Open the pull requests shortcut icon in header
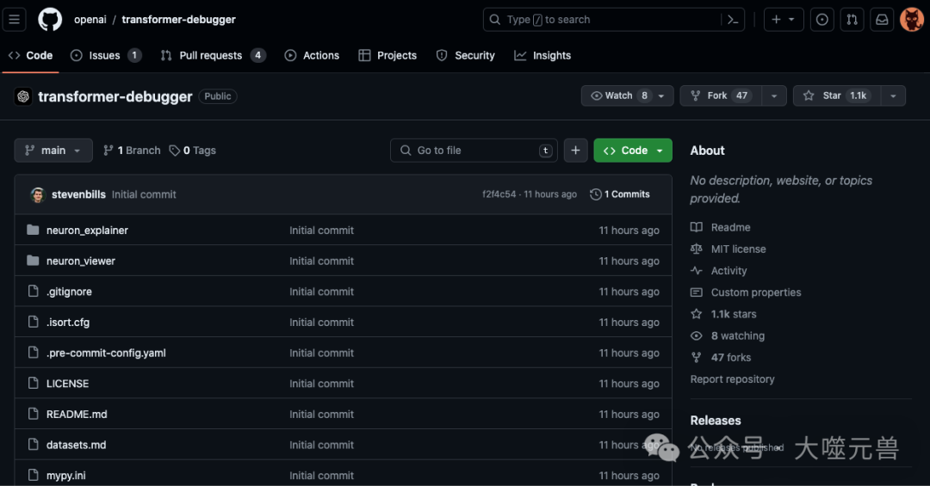930x486 pixels. click(x=852, y=20)
